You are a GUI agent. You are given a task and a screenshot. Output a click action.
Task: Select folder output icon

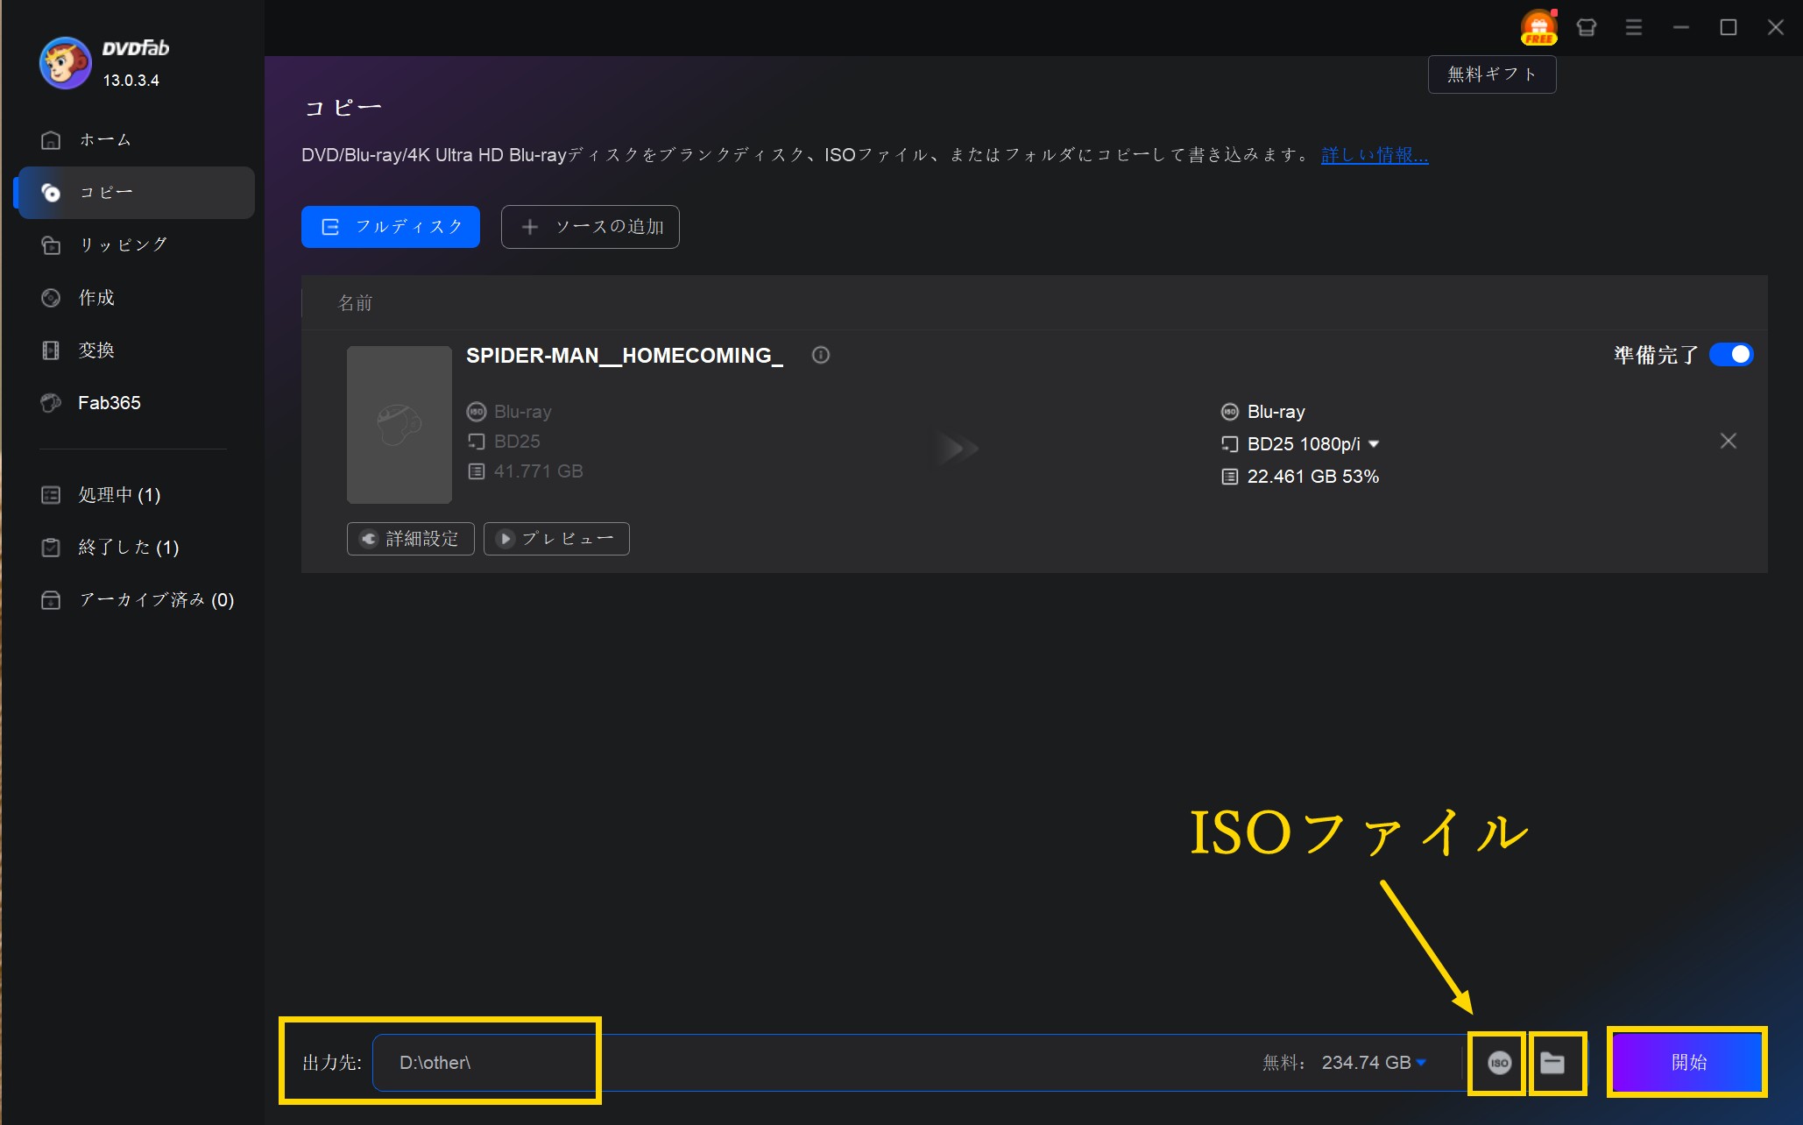click(1552, 1063)
